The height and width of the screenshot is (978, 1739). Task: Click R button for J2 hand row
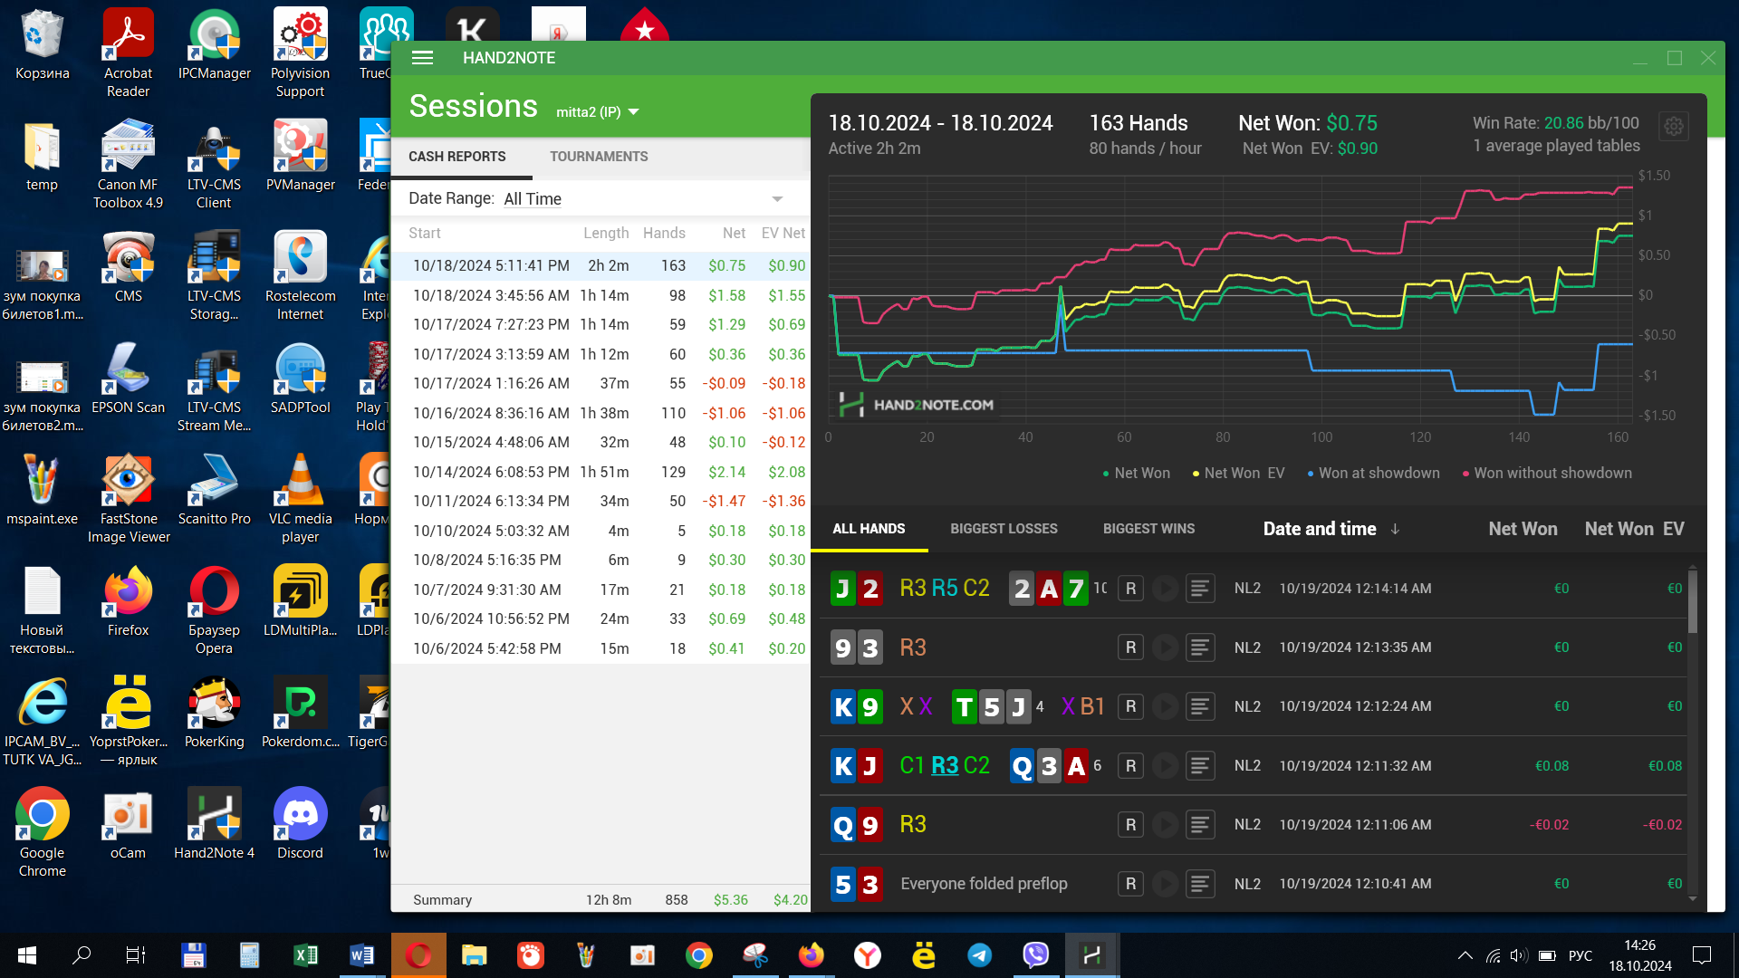[x=1130, y=589]
